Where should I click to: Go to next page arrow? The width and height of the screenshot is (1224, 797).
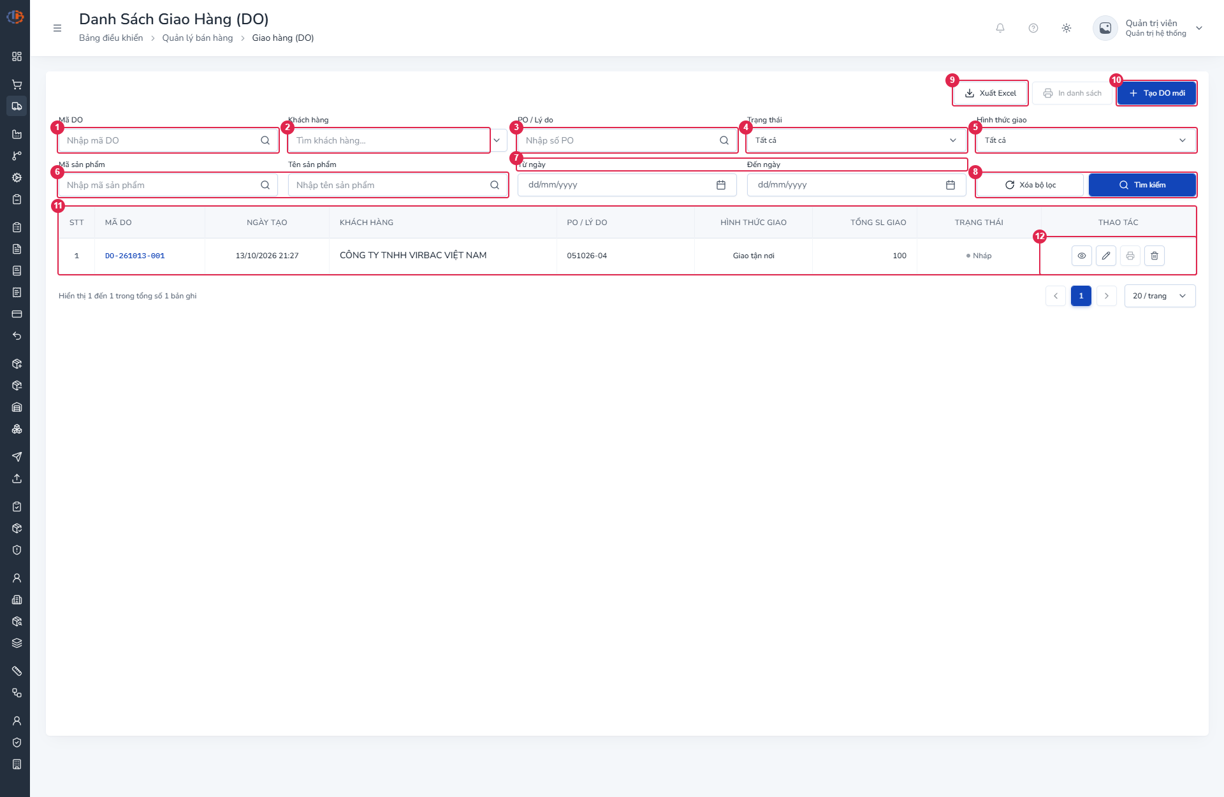pyautogui.click(x=1107, y=296)
